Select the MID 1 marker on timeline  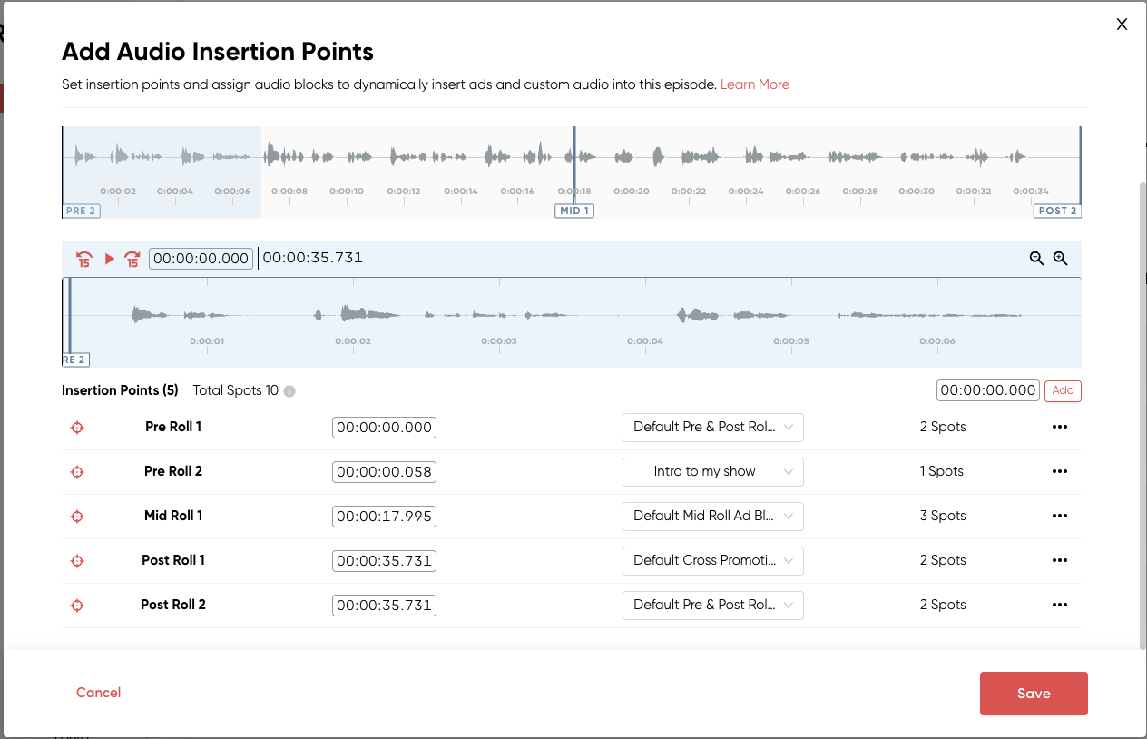click(573, 211)
